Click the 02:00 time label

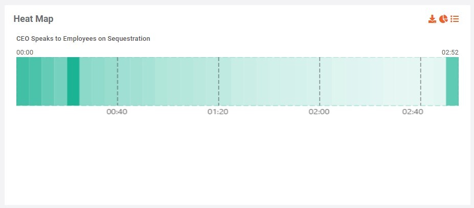pos(319,112)
